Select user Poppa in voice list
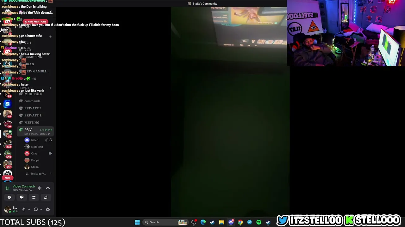 click(35, 160)
